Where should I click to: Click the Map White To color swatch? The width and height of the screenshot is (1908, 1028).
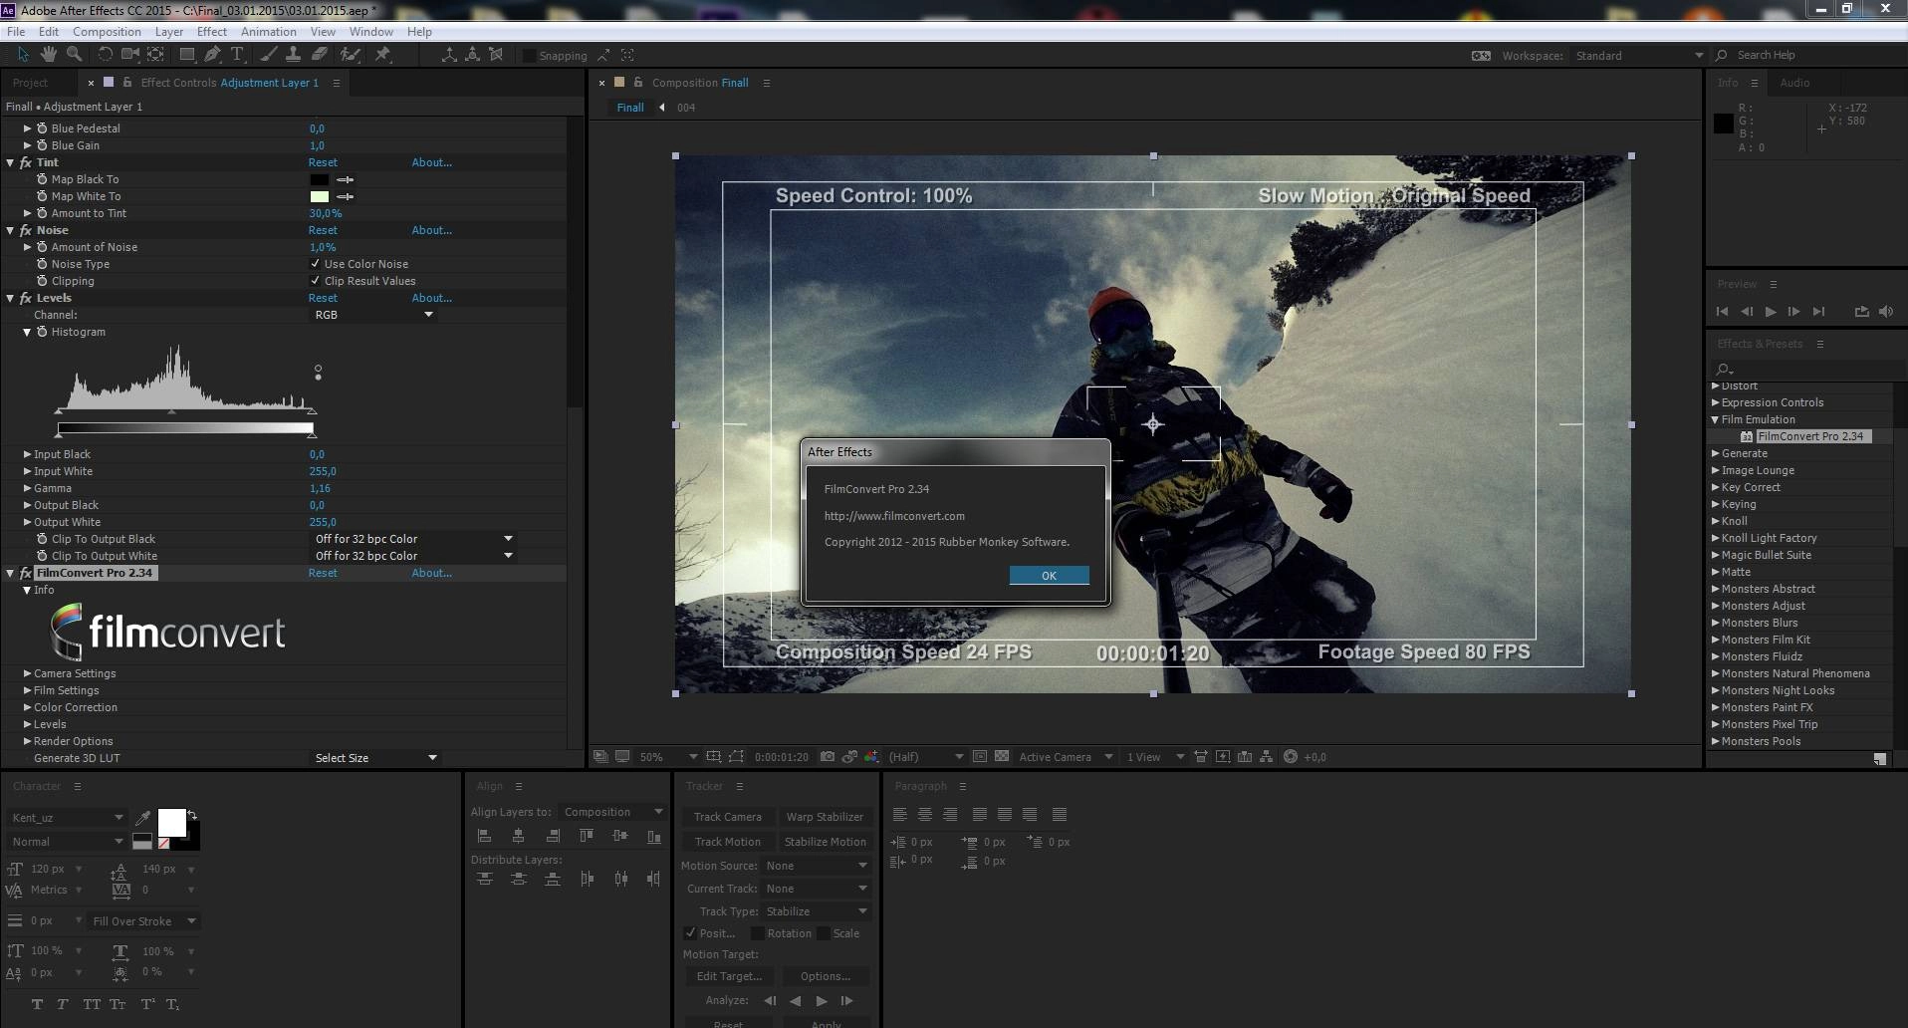(319, 196)
